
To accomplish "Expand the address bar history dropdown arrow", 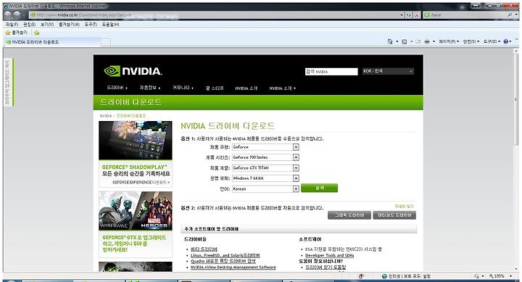I will pyautogui.click(x=402, y=15).
